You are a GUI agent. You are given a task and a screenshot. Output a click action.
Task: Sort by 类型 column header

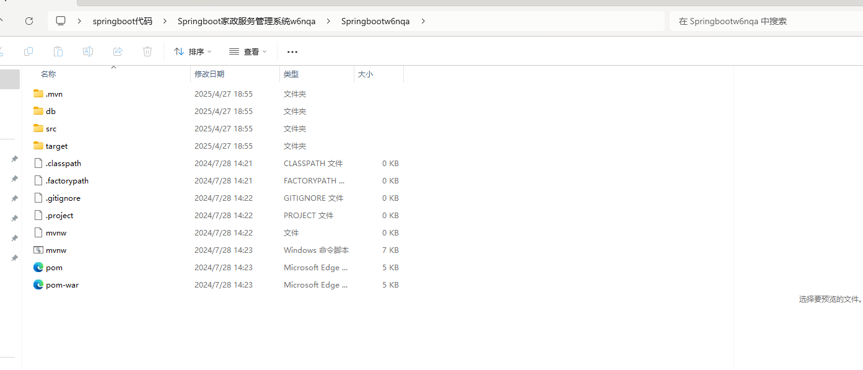[291, 74]
